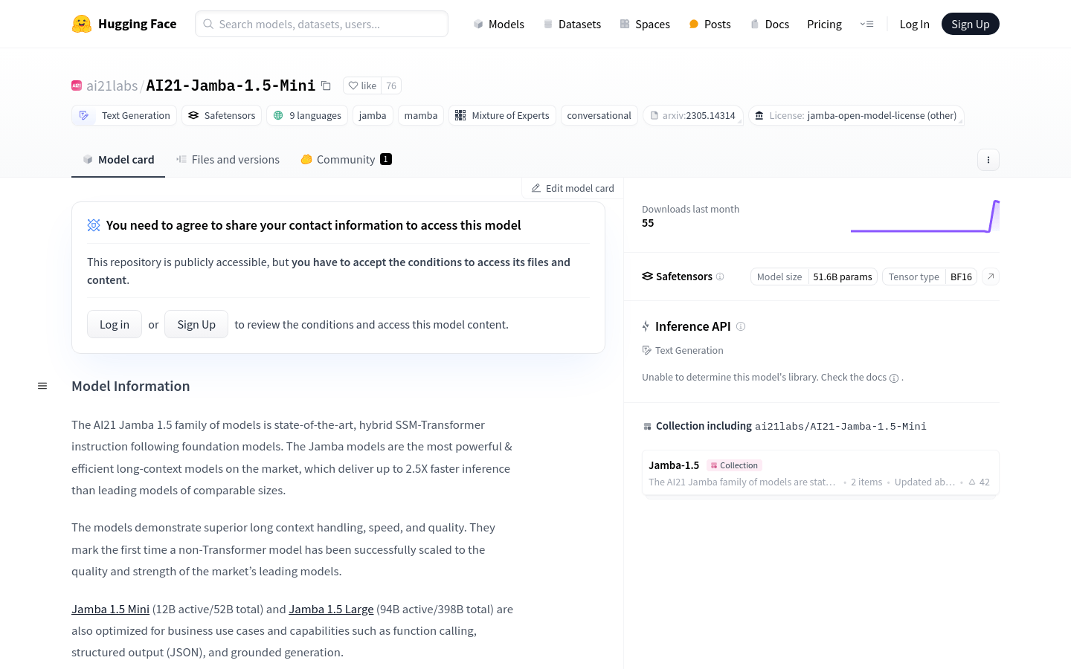
Task: Select the conversational tag
Action: click(599, 115)
